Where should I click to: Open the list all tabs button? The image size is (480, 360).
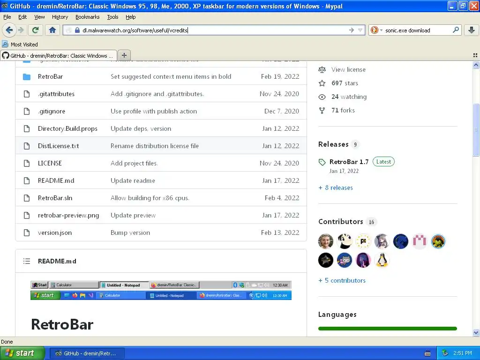(475, 55)
